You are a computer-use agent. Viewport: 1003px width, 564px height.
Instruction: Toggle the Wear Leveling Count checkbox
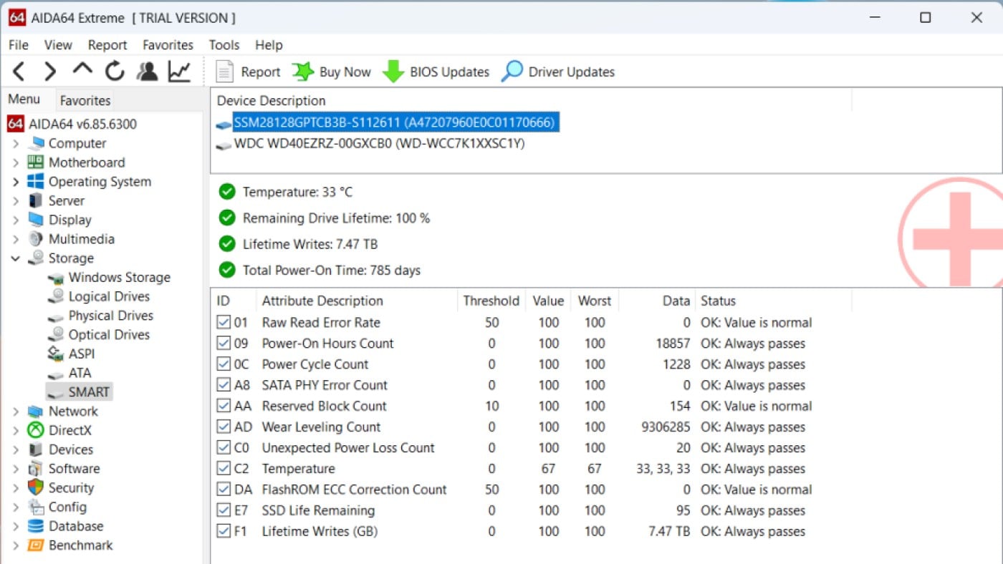pyautogui.click(x=224, y=427)
